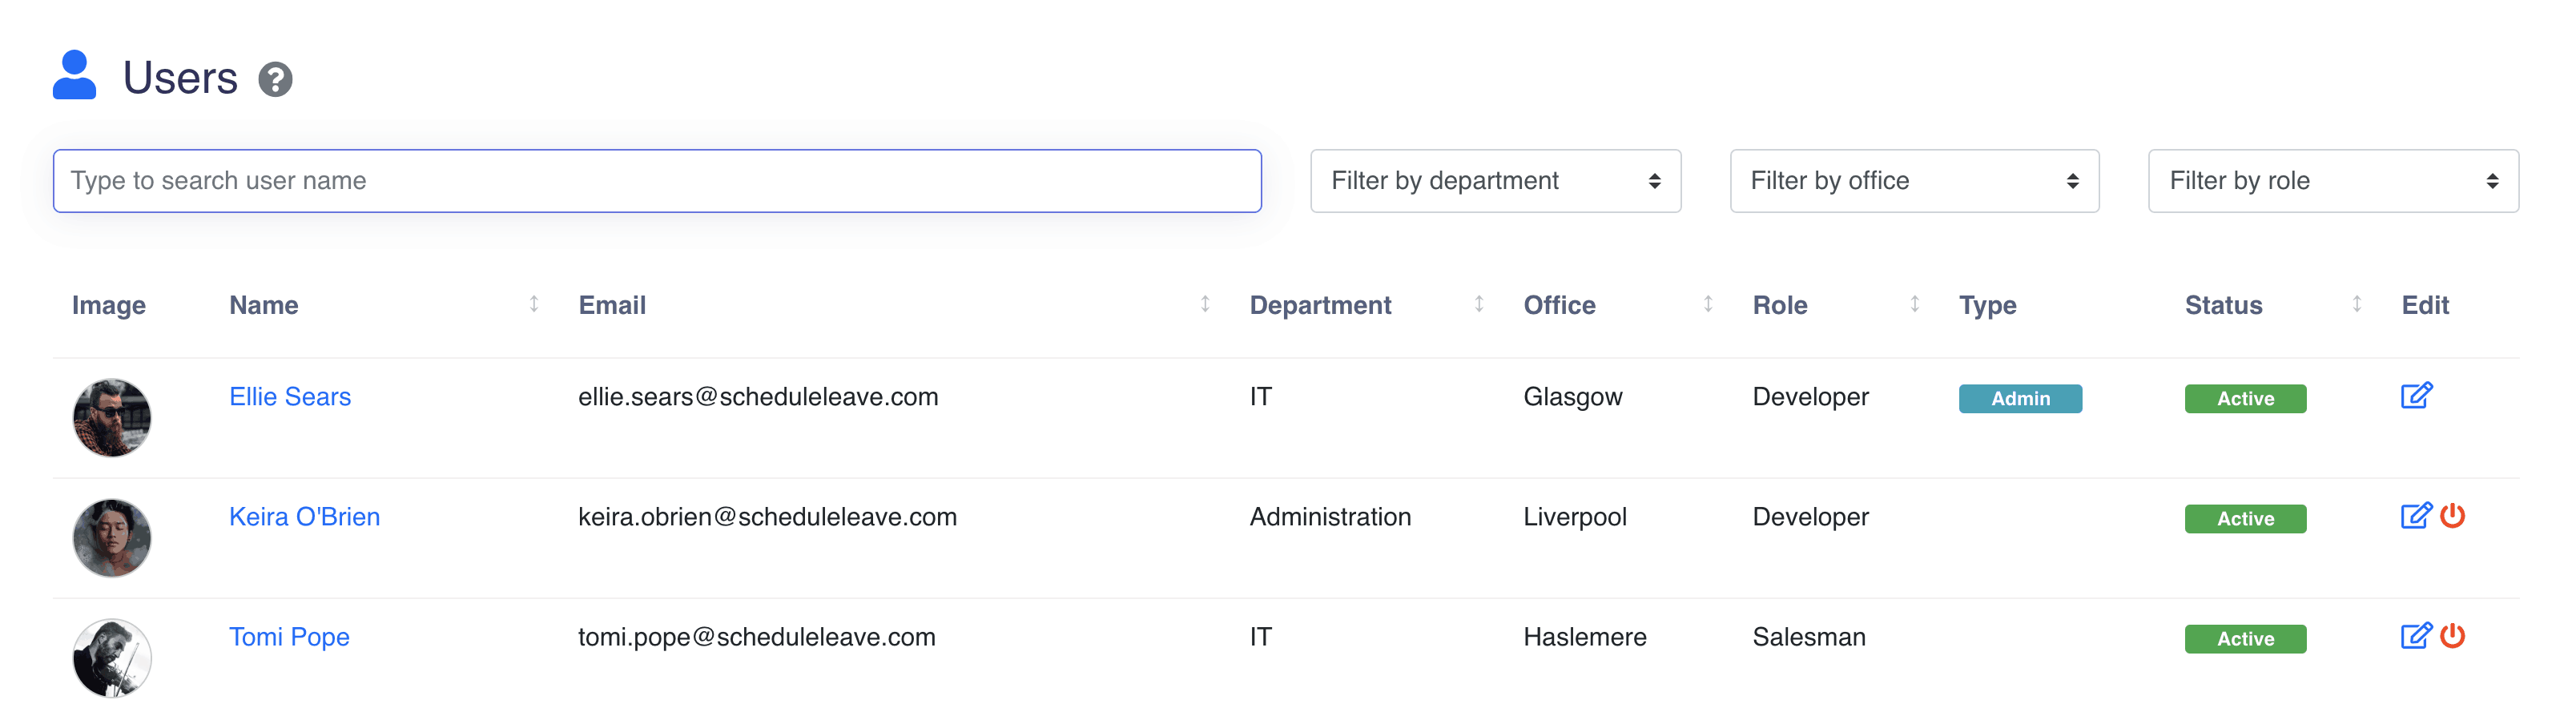Focus the search user name field
The height and width of the screenshot is (716, 2576).
(657, 181)
